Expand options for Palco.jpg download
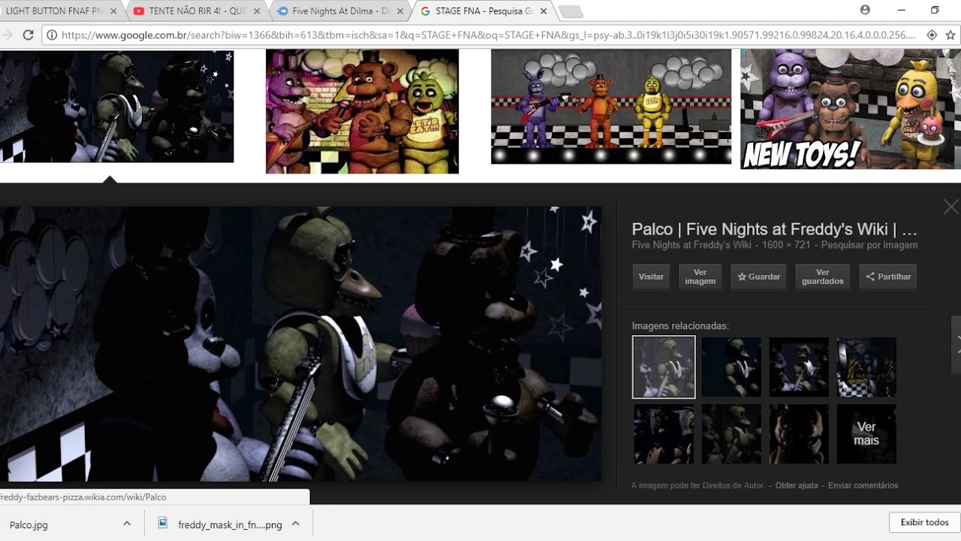 coord(127,524)
